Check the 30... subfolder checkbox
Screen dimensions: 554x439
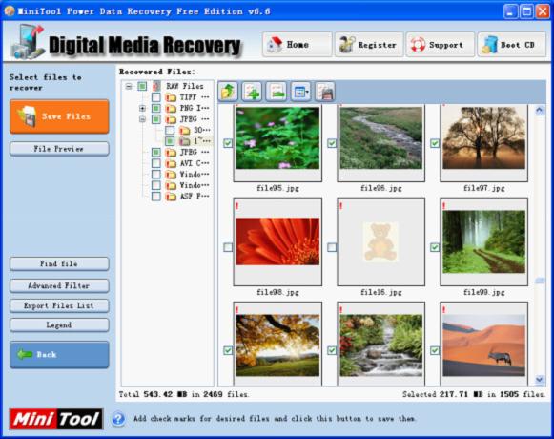click(x=170, y=131)
